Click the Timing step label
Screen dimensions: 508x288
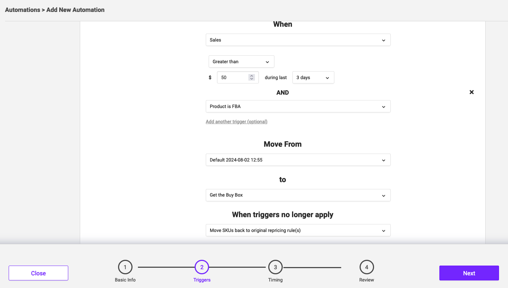click(x=275, y=280)
